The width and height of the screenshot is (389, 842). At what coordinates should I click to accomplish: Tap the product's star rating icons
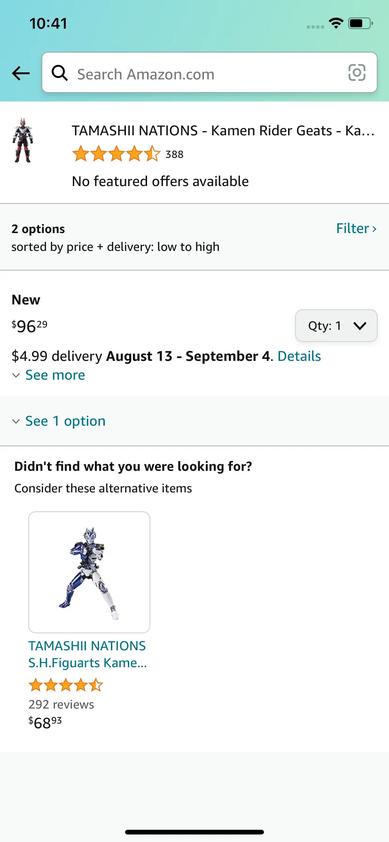(116, 154)
